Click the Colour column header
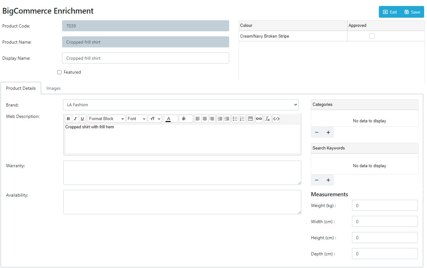This screenshot has width=427, height=268. tap(293, 26)
